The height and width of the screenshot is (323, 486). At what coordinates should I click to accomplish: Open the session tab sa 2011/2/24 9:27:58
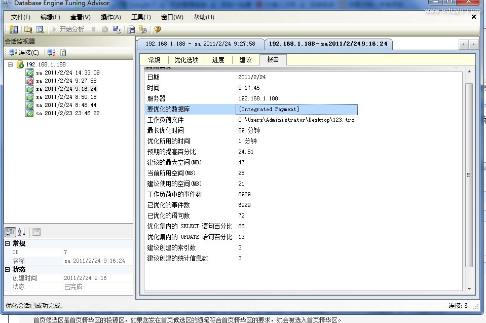[x=200, y=44]
